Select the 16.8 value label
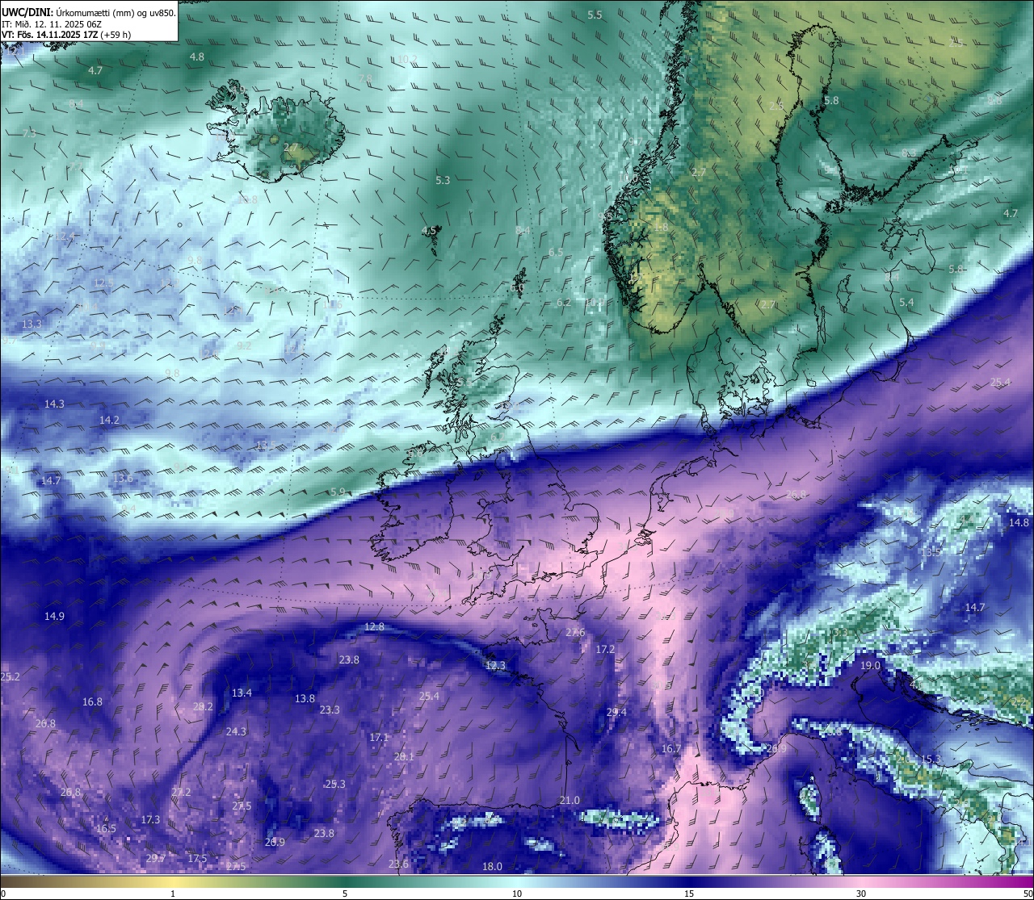1034x900 pixels. 93,701
